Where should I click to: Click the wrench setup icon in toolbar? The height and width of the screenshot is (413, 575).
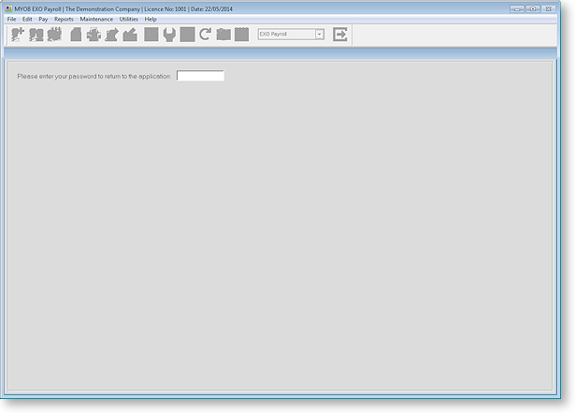pyautogui.click(x=169, y=35)
